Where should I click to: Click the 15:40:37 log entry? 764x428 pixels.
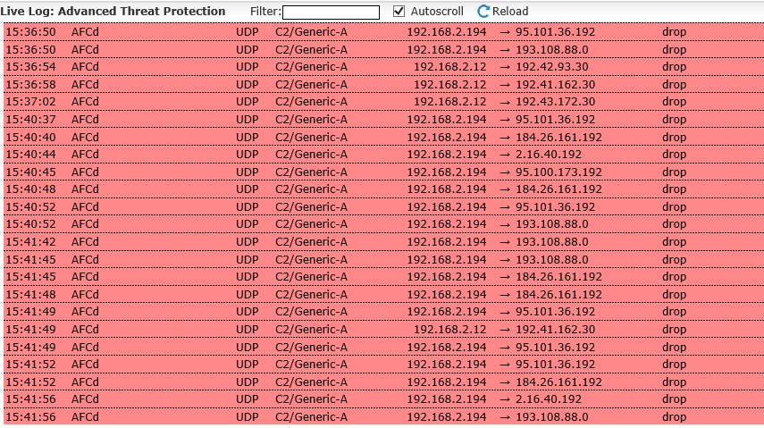383,120
